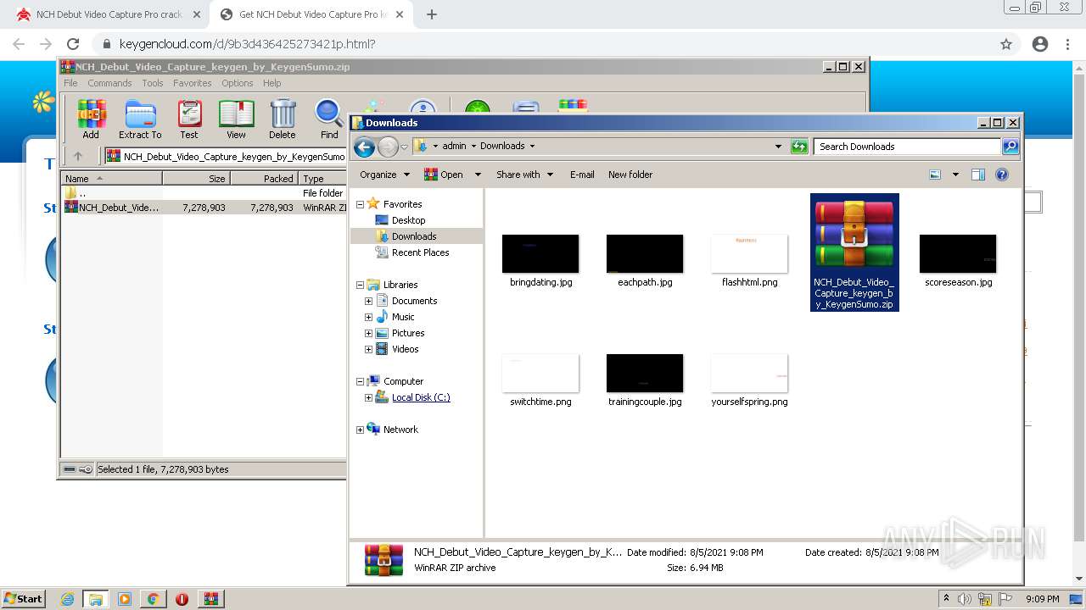The height and width of the screenshot is (610, 1086).
Task: Click the Search Downloads input field
Action: point(906,147)
